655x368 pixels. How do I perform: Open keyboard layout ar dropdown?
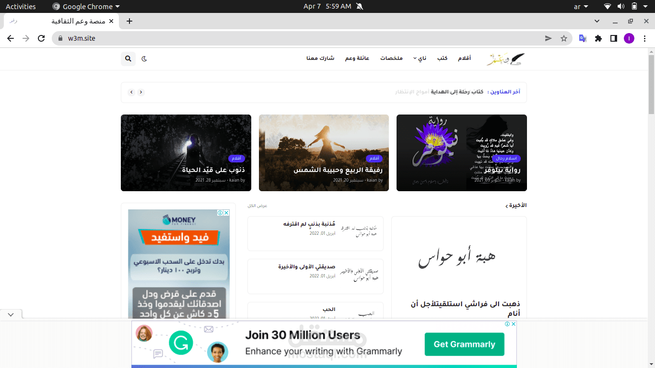tap(581, 6)
